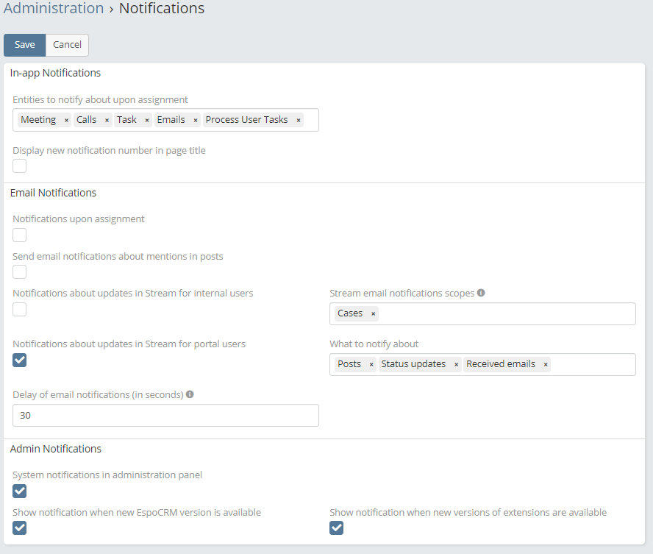The image size is (653, 554).
Task: Open What to notify about selector
Action: [x=591, y=364]
